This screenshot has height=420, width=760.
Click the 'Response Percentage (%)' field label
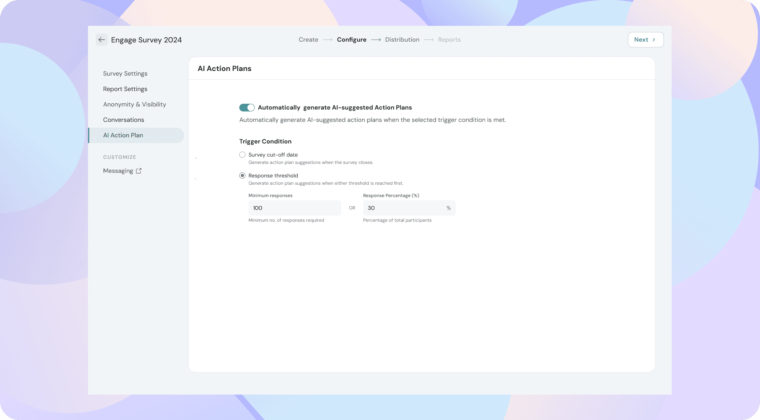391,196
